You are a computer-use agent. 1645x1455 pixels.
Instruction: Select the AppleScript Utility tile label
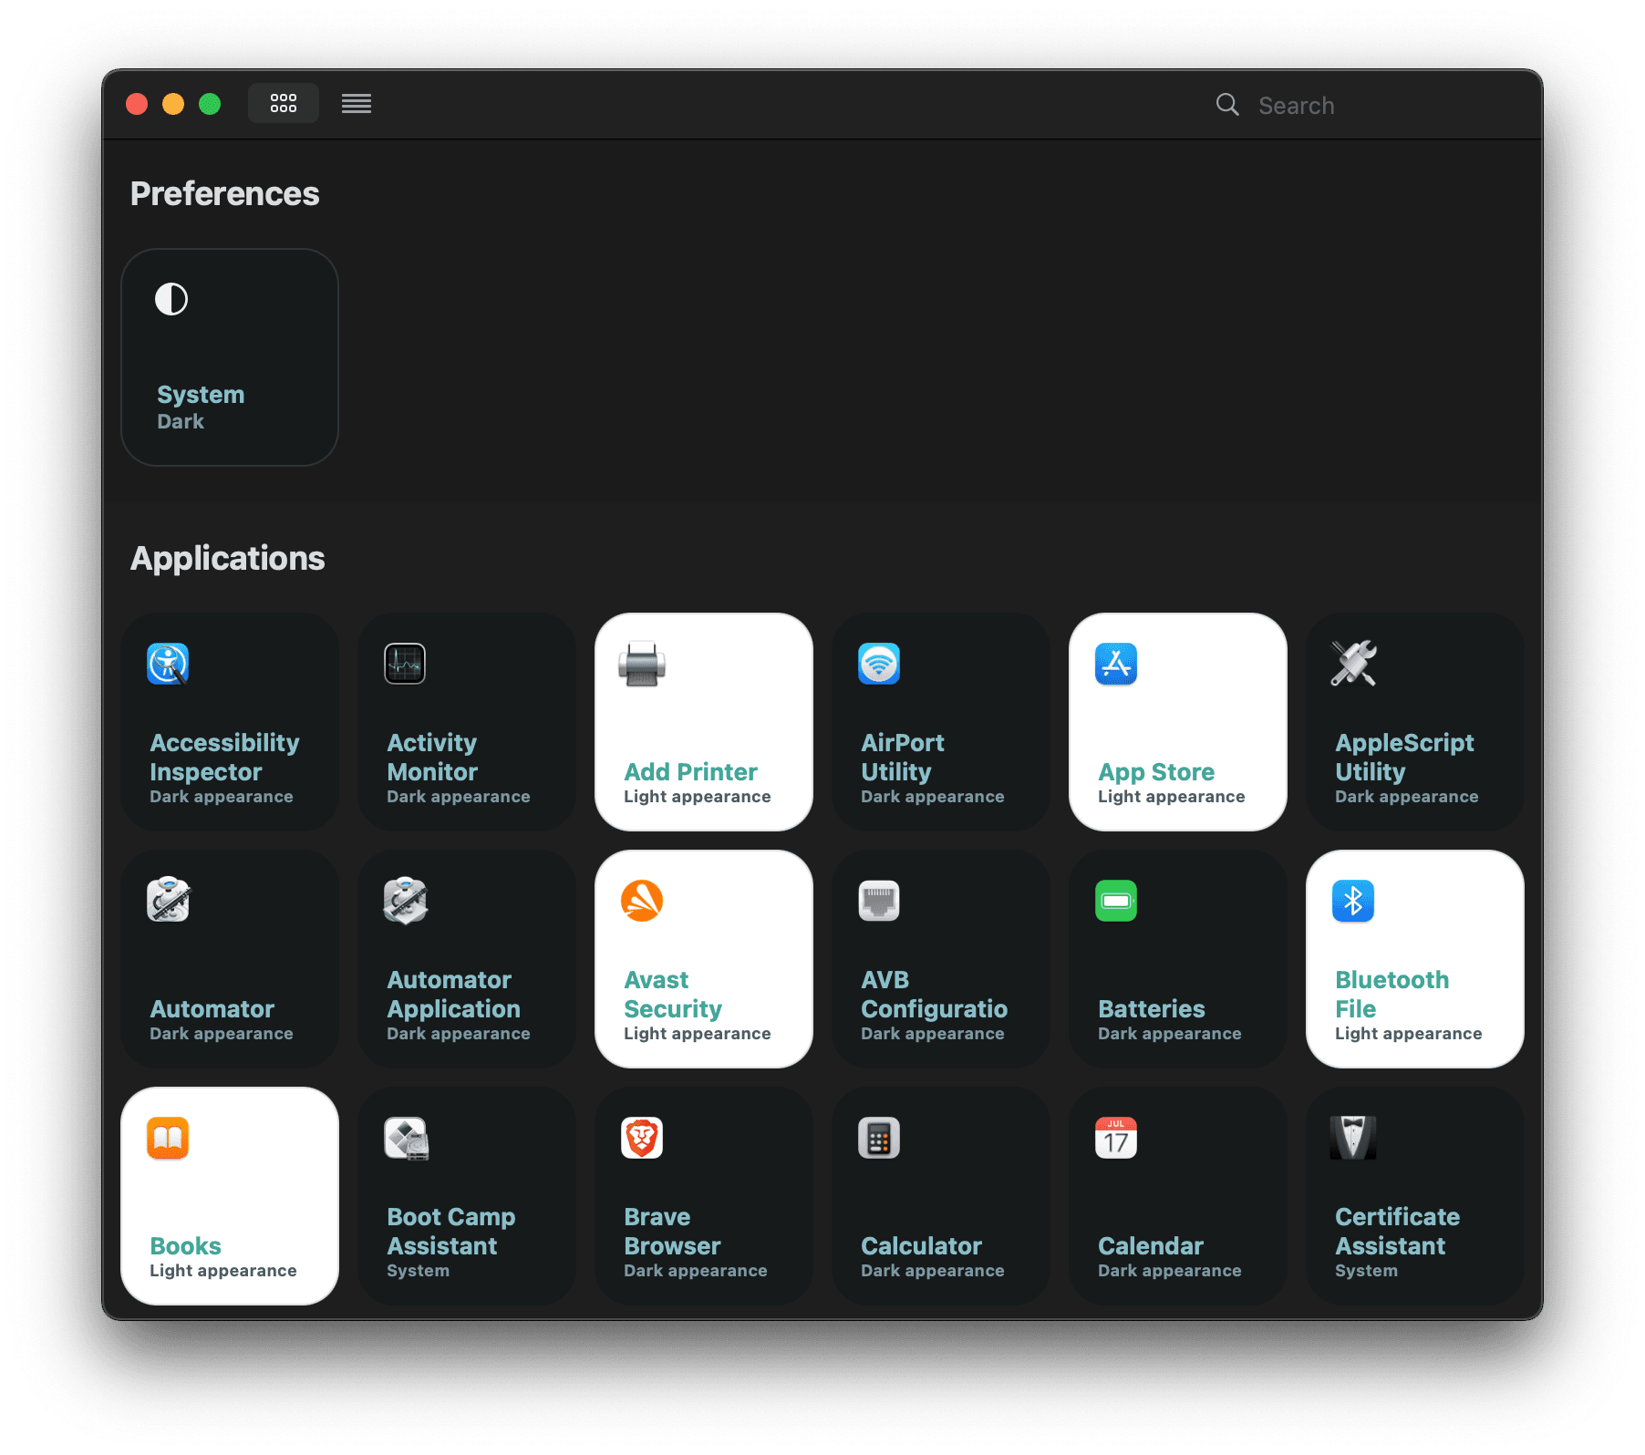tap(1404, 757)
